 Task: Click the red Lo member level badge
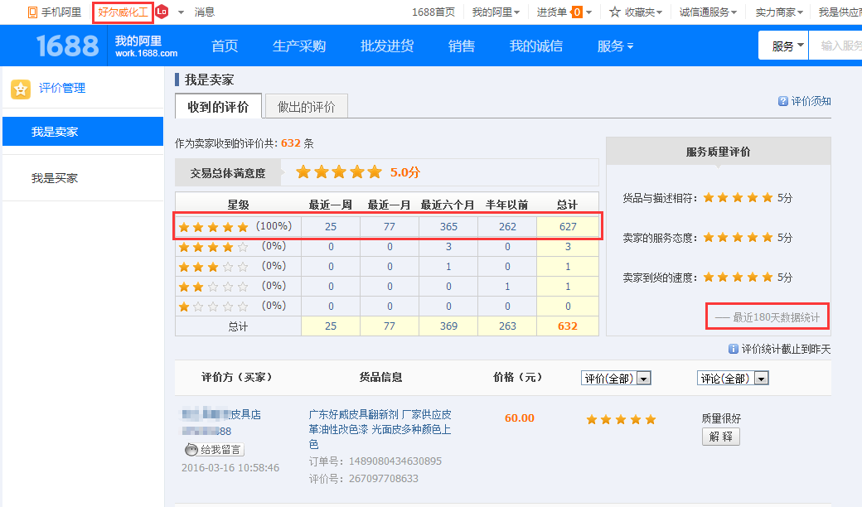coord(162,12)
